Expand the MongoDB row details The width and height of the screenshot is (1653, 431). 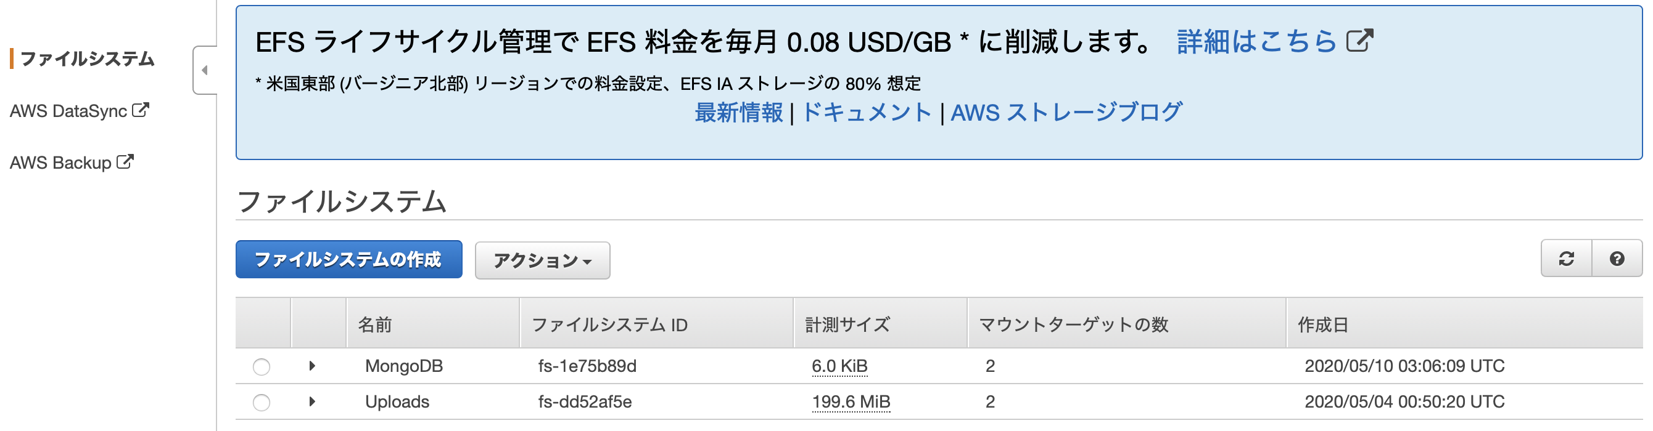coord(312,366)
